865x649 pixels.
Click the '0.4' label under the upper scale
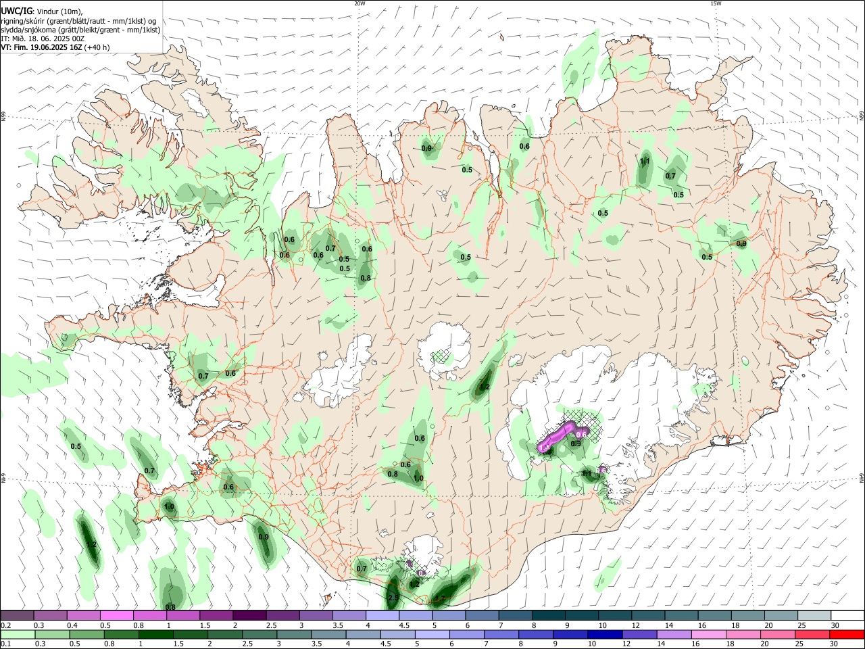72,625
